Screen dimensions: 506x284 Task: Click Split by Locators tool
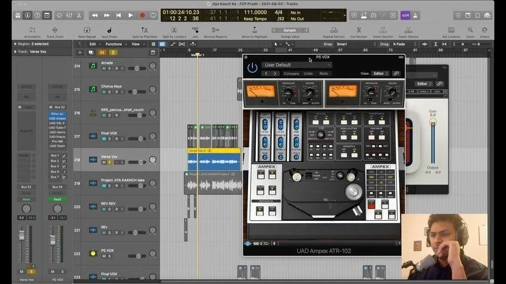click(174, 30)
